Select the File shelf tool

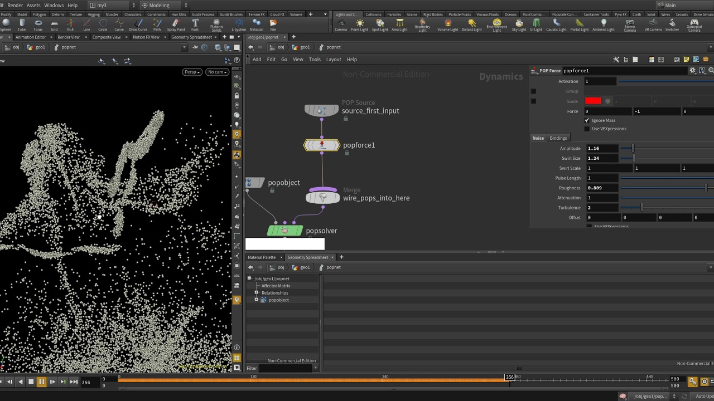coord(273,25)
